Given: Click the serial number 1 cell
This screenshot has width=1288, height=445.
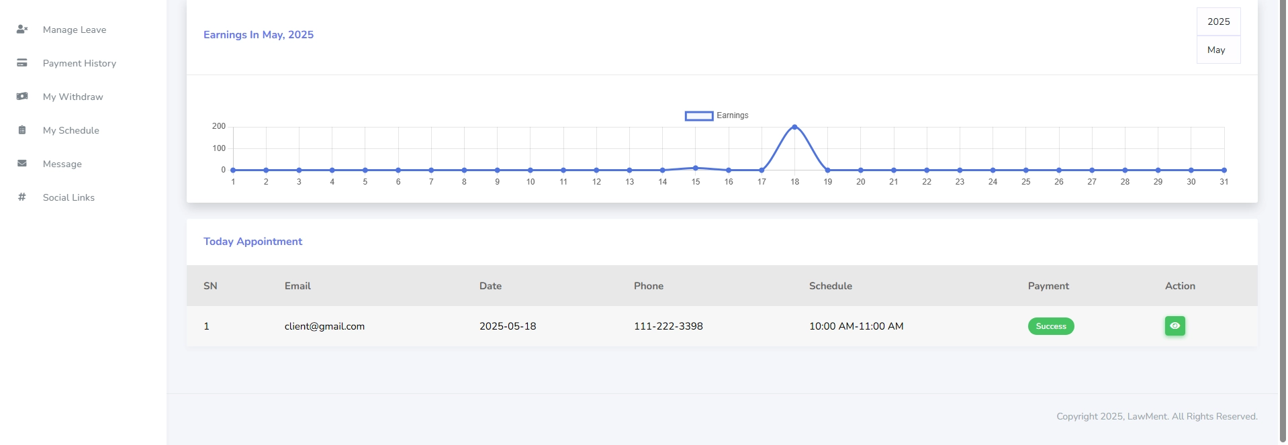Looking at the screenshot, I should point(206,326).
